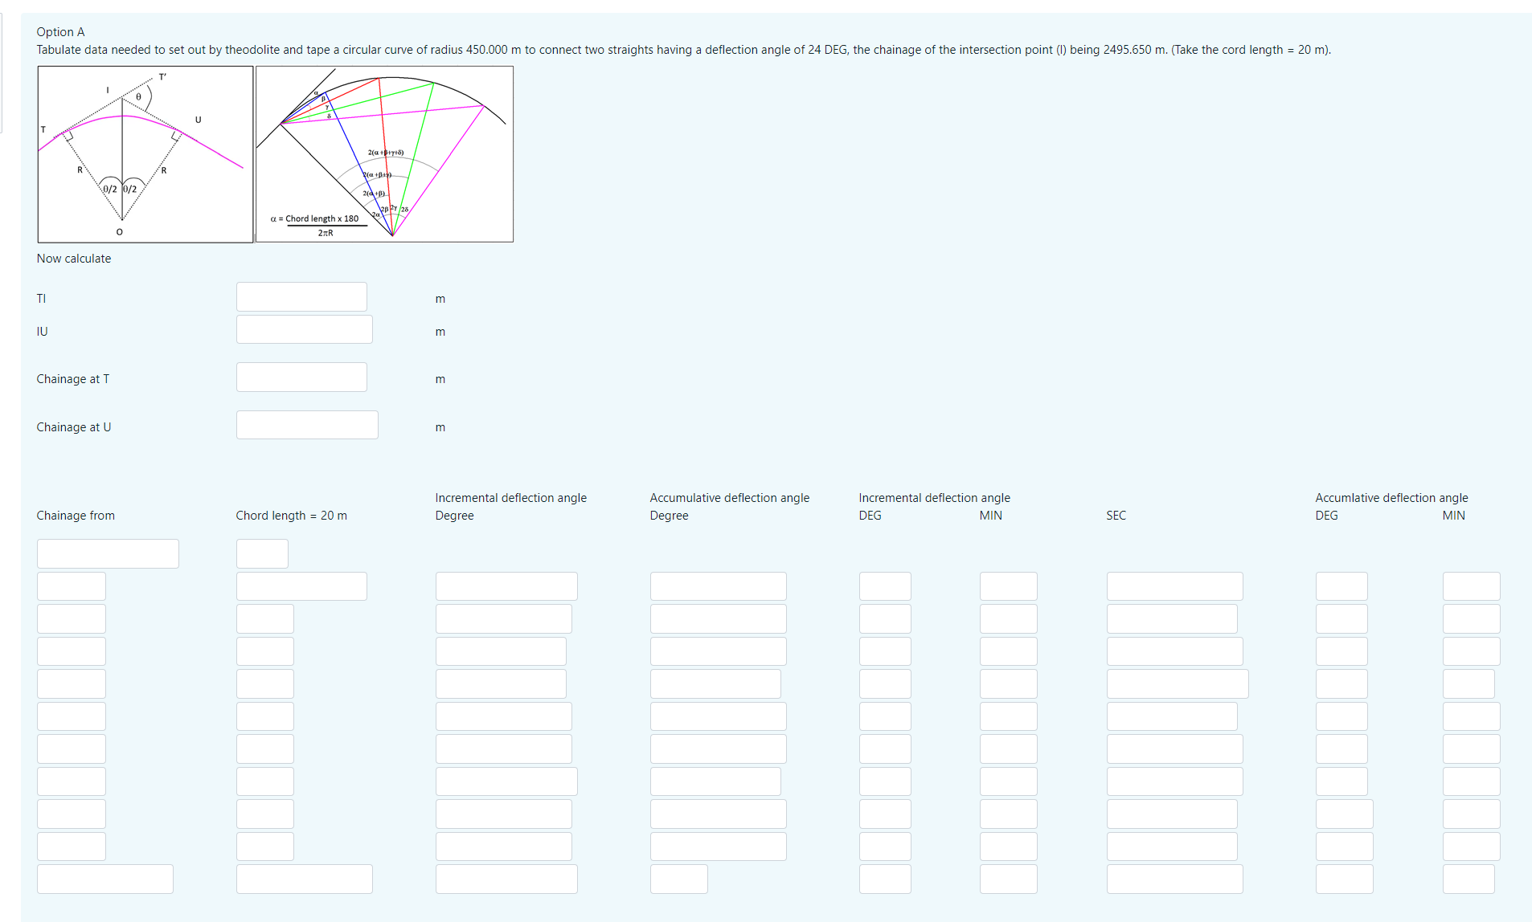This screenshot has height=922, width=1532.
Task: Select the first Accumulative deflection angle Degree field
Action: 718,585
